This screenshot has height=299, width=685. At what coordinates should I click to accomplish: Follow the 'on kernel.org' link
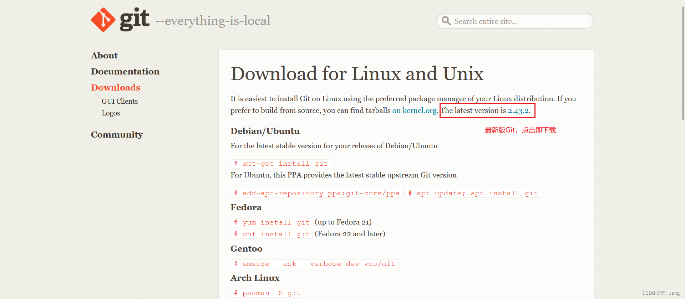414,110
